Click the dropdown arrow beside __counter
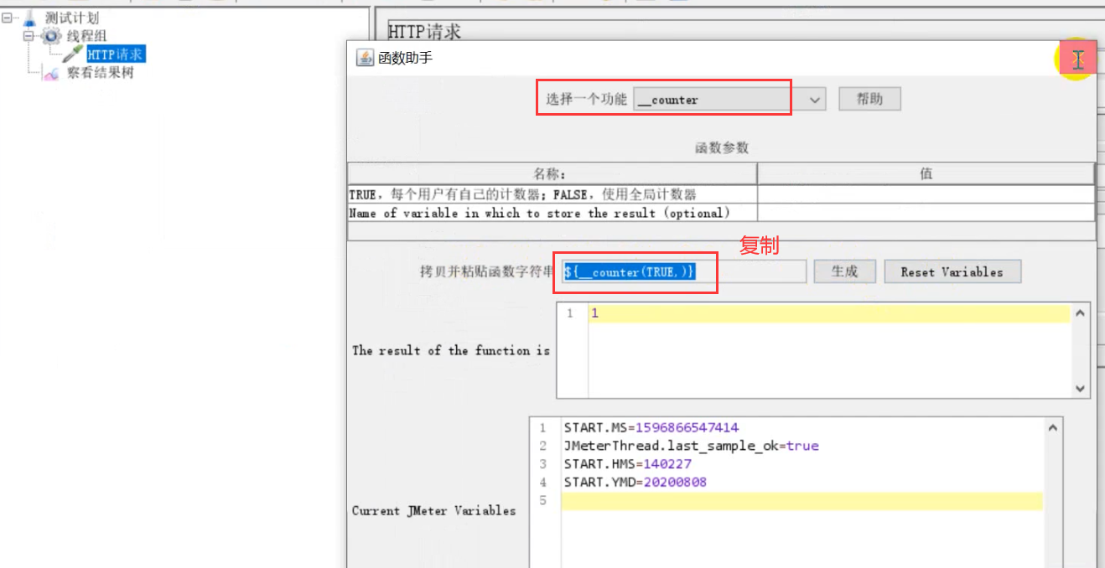Screen dimensions: 1105x568 point(815,100)
